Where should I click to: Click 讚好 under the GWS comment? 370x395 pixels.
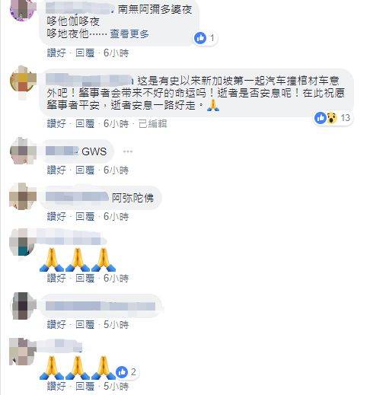[56, 170]
